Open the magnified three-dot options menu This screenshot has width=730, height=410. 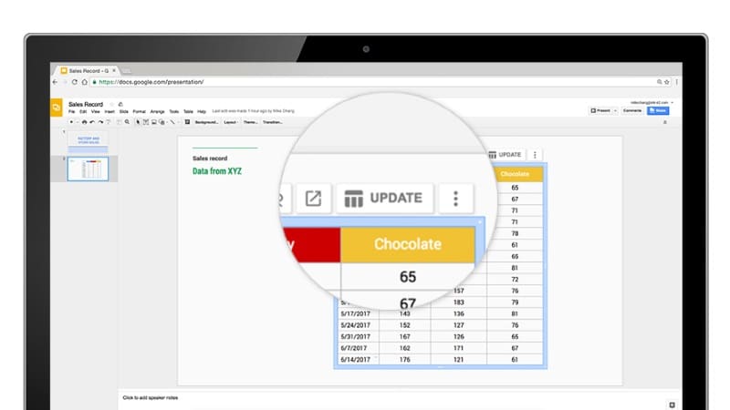pyautogui.click(x=455, y=198)
